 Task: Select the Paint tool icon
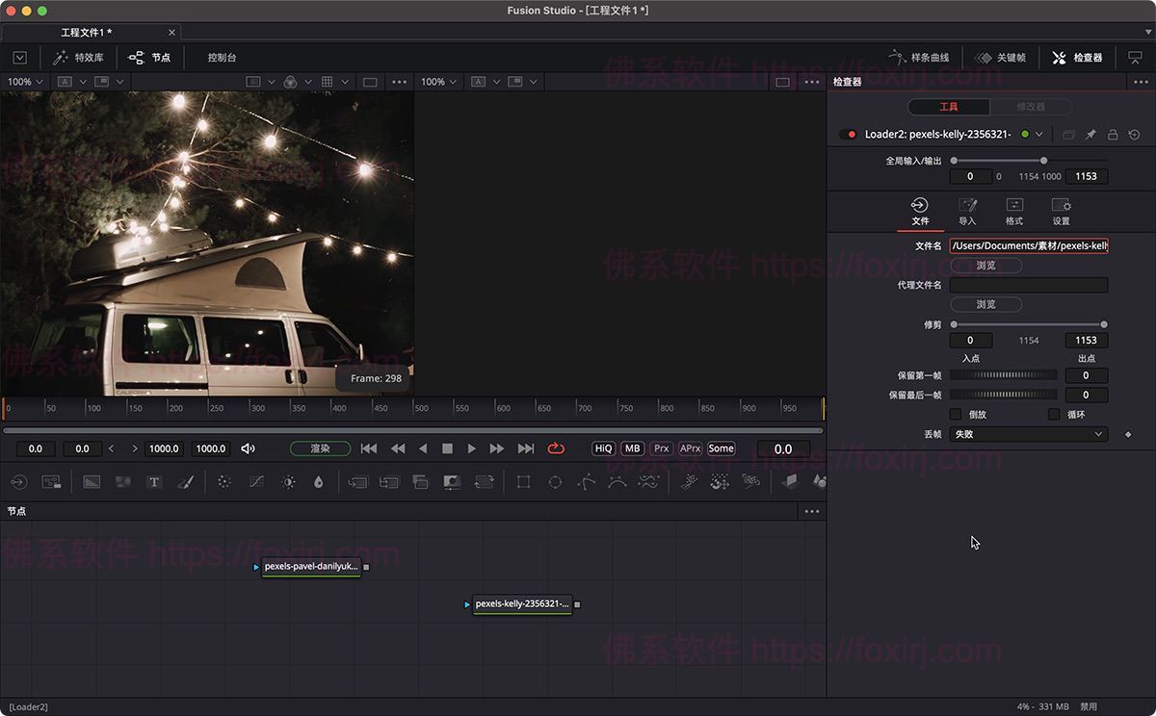pyautogui.click(x=187, y=481)
